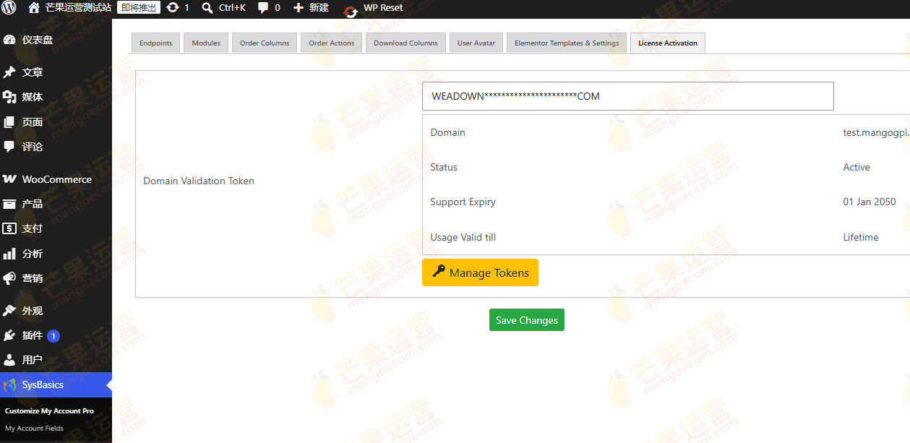
Task: Click the 插件 update count badge
Action: (x=53, y=336)
